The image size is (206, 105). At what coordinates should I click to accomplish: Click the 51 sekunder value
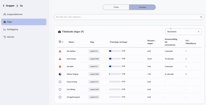[169, 74]
